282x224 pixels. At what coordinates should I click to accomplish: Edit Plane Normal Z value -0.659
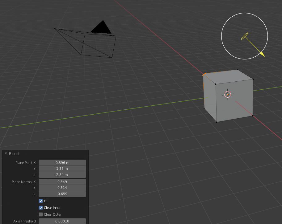[62, 194]
